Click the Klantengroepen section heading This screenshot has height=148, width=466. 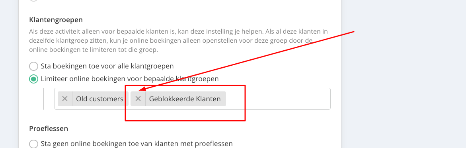point(56,20)
